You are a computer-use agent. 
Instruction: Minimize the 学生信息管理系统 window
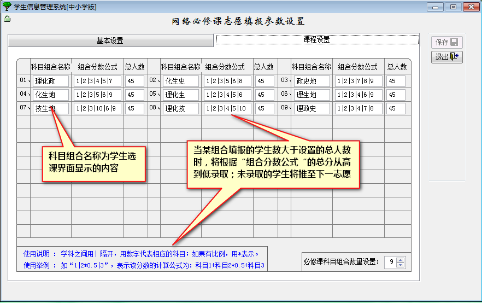coord(435,7)
